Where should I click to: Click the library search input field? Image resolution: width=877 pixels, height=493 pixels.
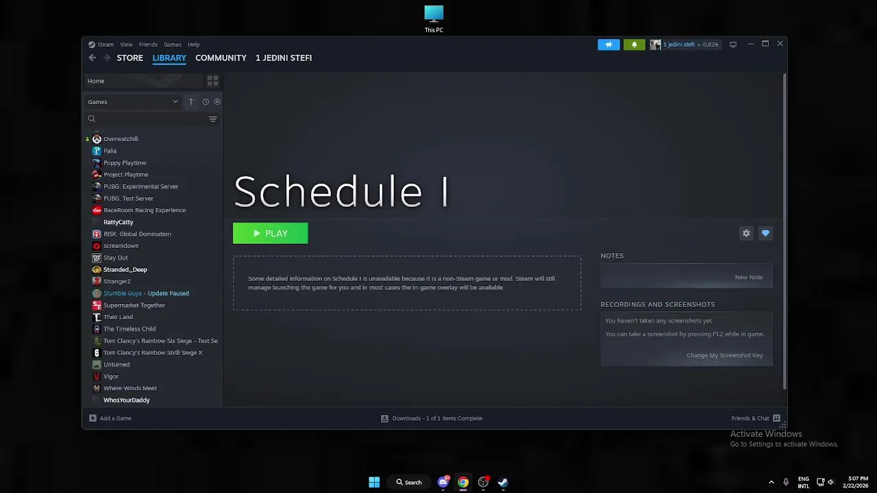(151, 119)
